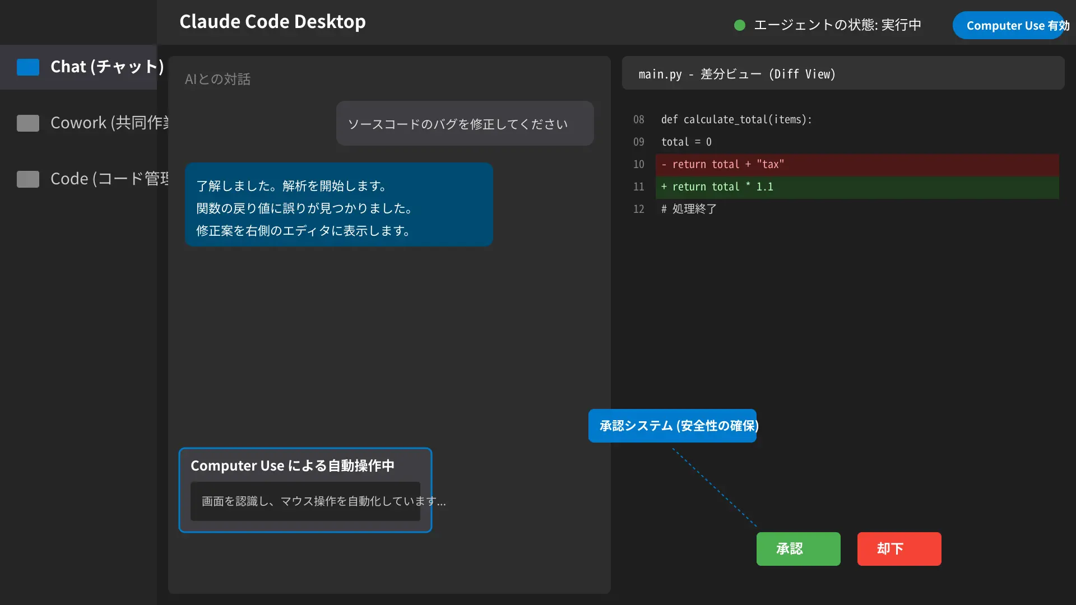Click the Computer Use による自動操作中 heading
The image size is (1076, 605).
(x=293, y=466)
